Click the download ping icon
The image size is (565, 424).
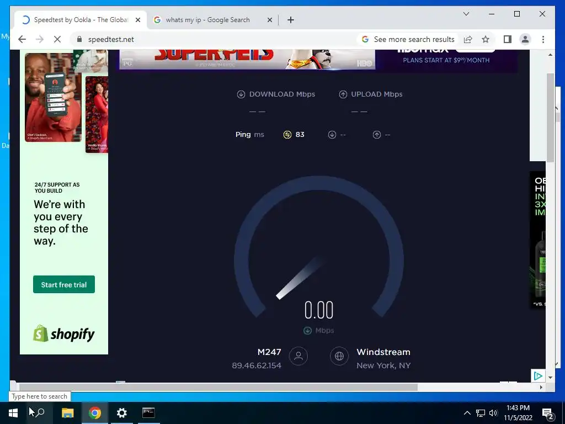click(332, 135)
